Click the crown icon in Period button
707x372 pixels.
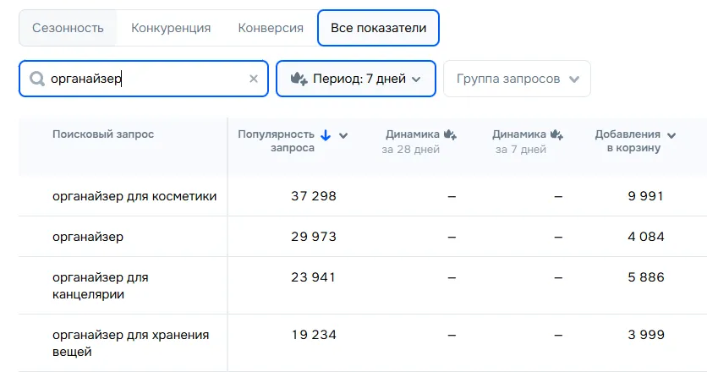299,79
